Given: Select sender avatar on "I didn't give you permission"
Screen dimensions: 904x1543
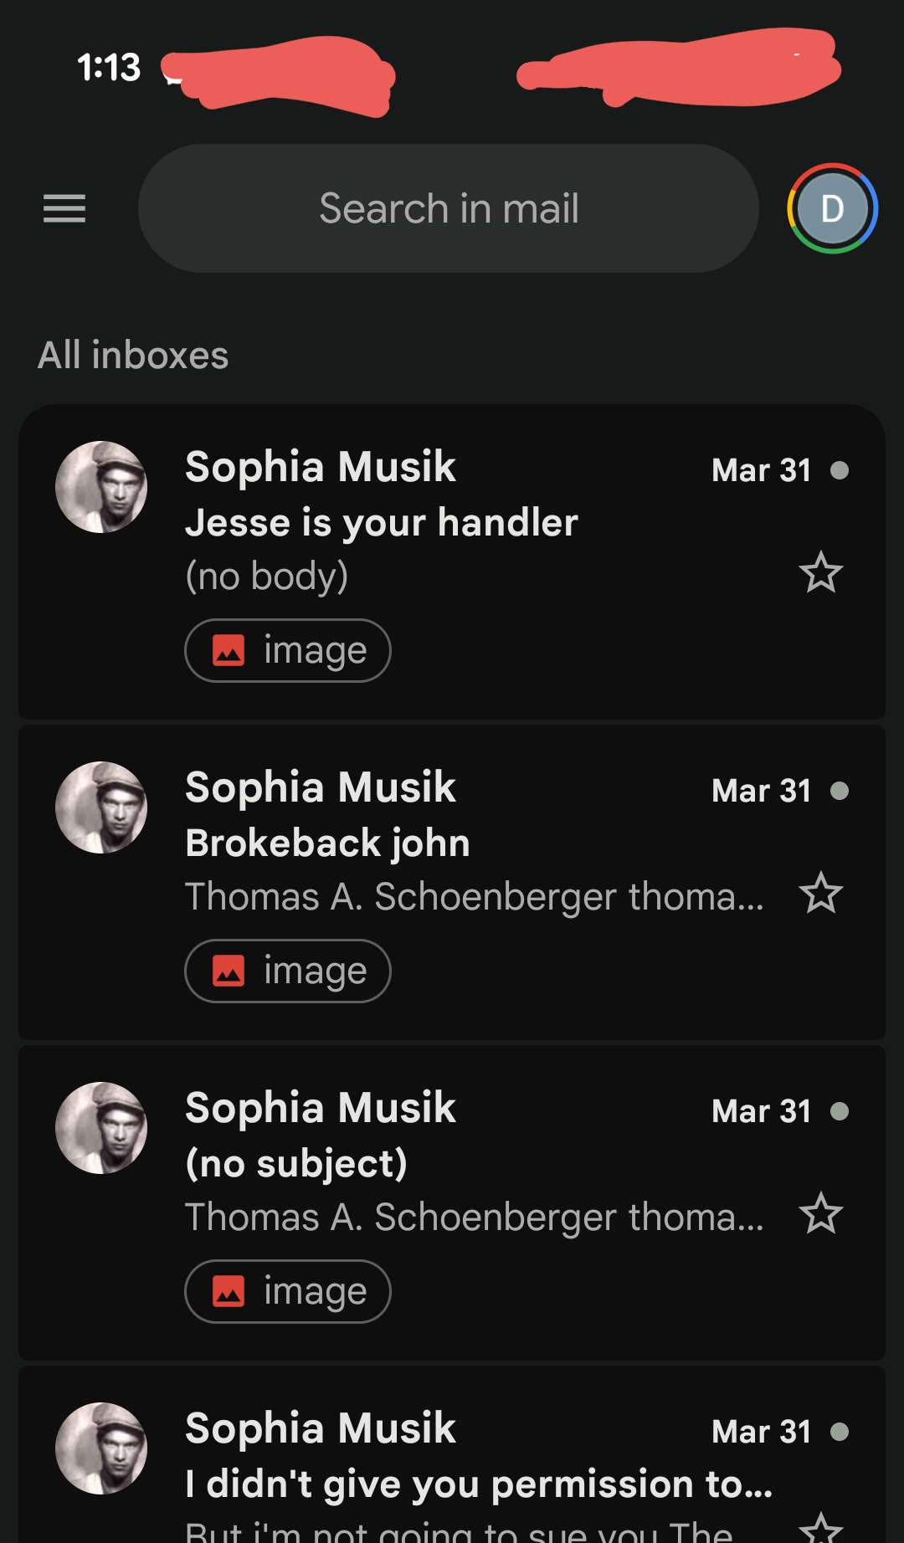Looking at the screenshot, I should point(101,1448).
